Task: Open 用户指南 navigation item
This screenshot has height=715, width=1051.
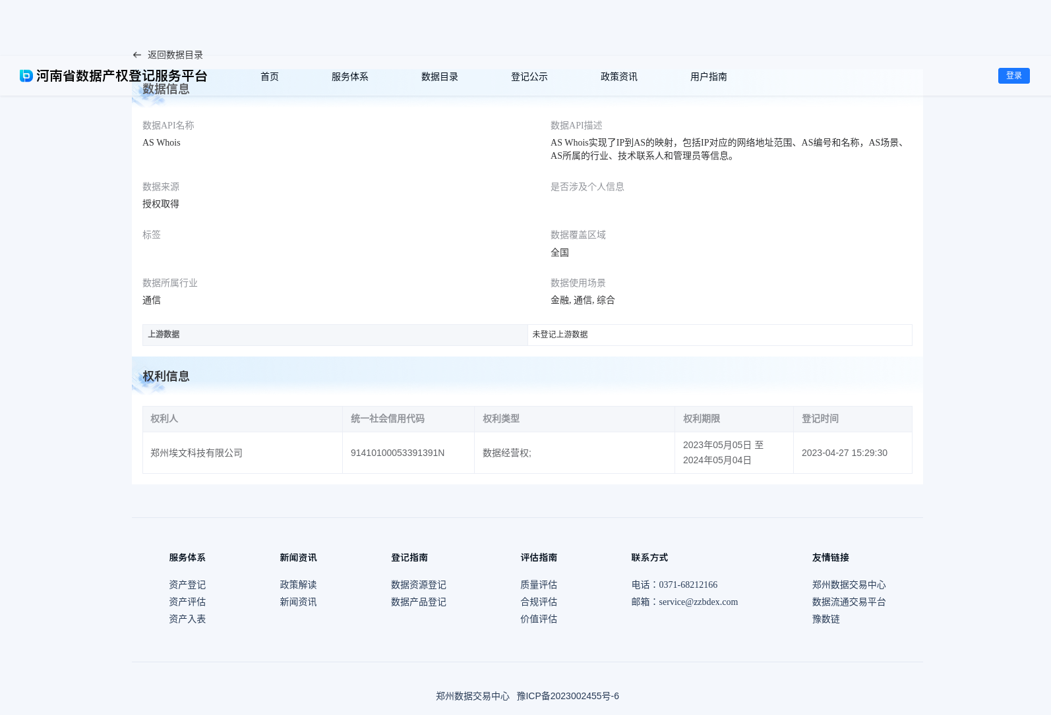Action: [709, 76]
